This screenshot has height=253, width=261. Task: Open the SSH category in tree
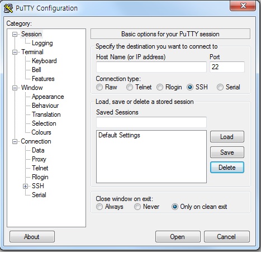(x=38, y=186)
